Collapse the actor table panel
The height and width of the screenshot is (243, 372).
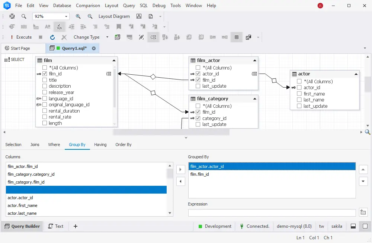356,74
